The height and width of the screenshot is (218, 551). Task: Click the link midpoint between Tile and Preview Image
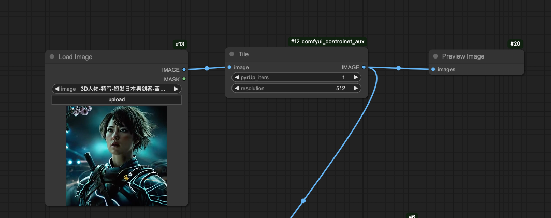(x=398, y=68)
